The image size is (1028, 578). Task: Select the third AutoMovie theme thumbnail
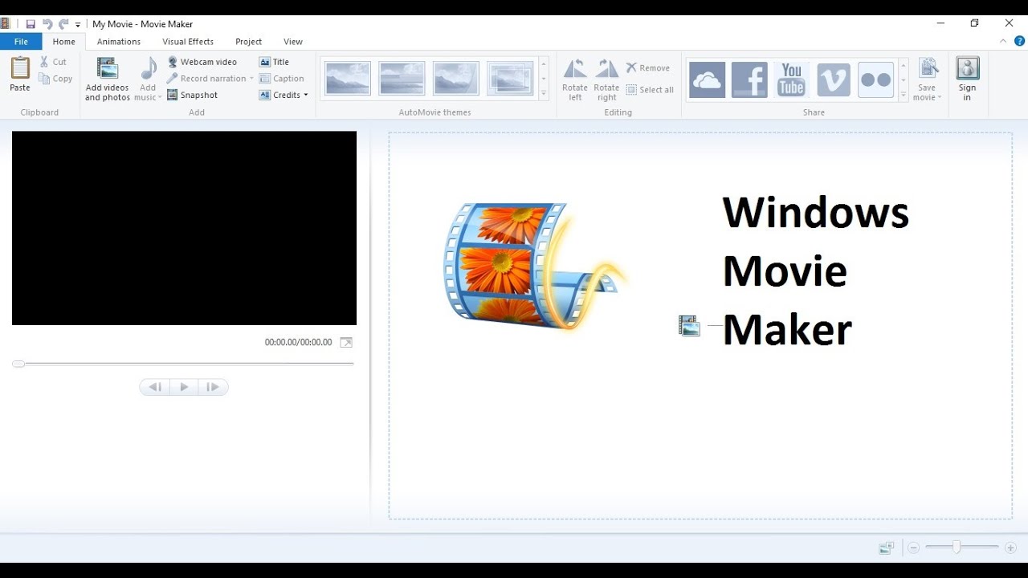[455, 79]
